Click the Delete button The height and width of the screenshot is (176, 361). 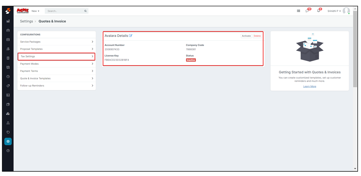click(257, 36)
